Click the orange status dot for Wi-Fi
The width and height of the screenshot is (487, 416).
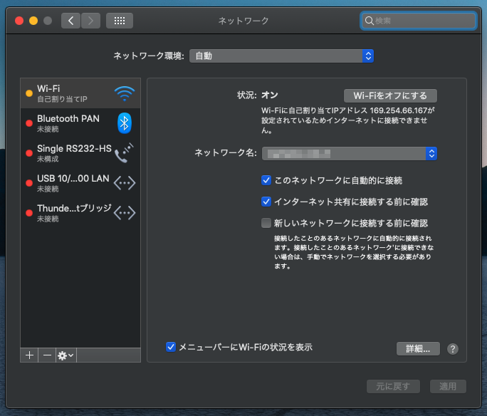(x=29, y=93)
